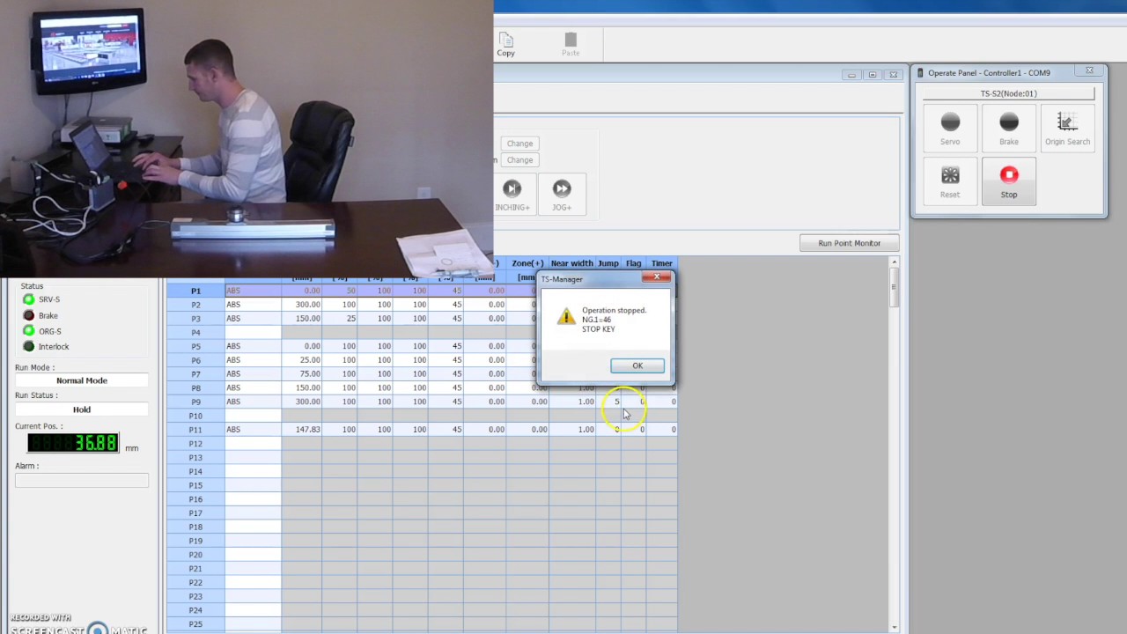Click the SRV-S status indicator light

pos(29,299)
